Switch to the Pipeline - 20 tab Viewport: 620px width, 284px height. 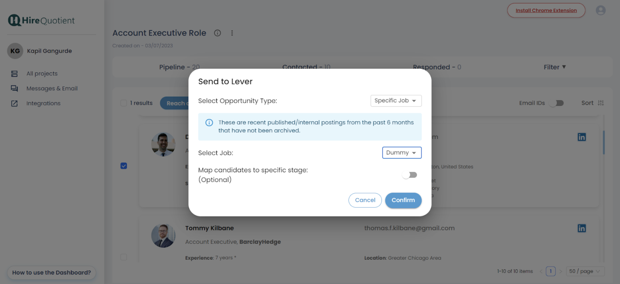click(x=179, y=67)
